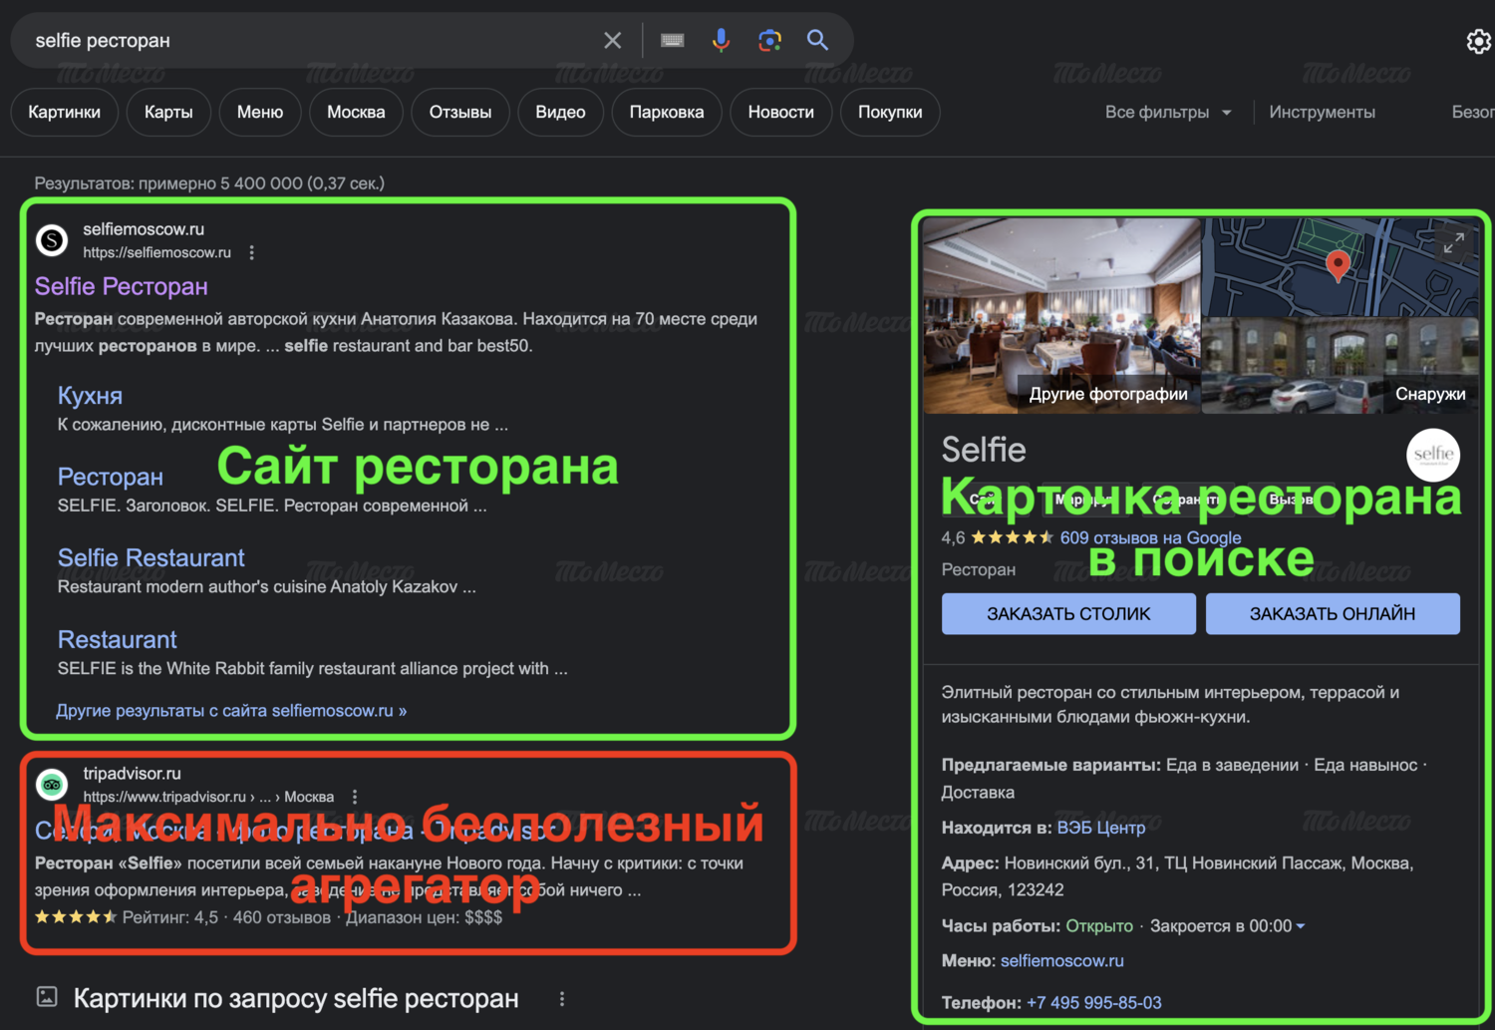Click the 'Selfie' title in the knowledge card
Viewport: 1495px width, 1030px height.
984,450
